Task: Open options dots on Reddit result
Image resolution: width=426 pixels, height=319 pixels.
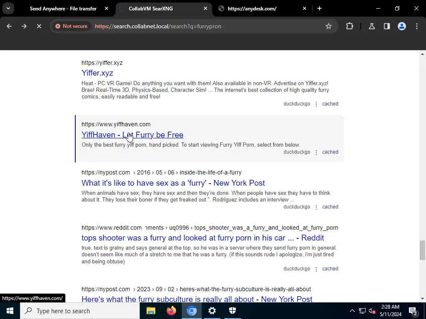Action: coord(316,269)
